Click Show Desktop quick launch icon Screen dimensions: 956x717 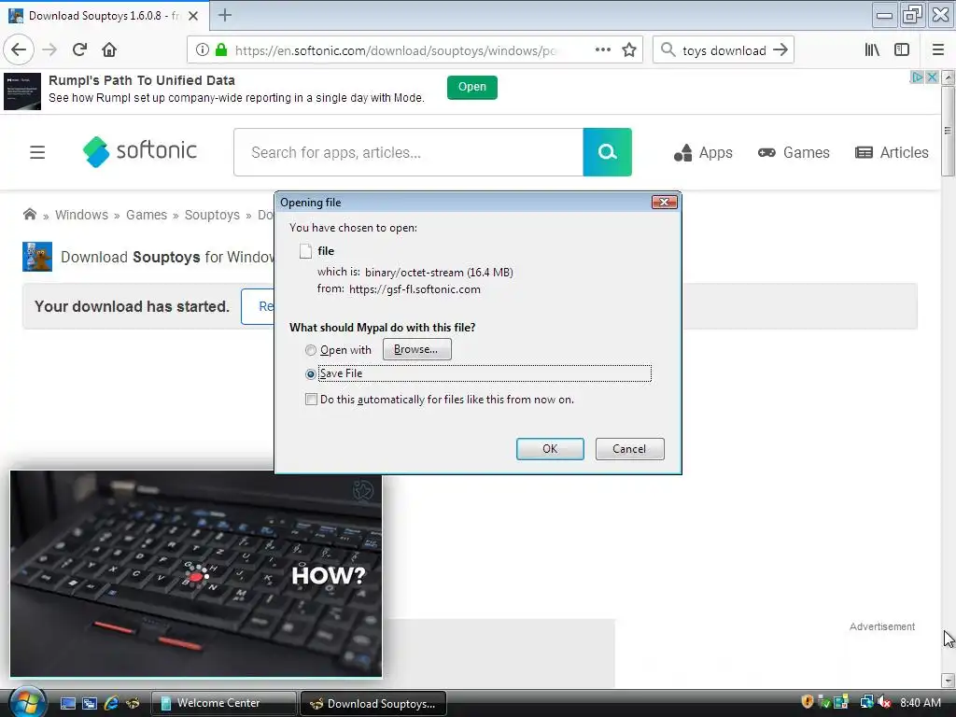point(67,703)
